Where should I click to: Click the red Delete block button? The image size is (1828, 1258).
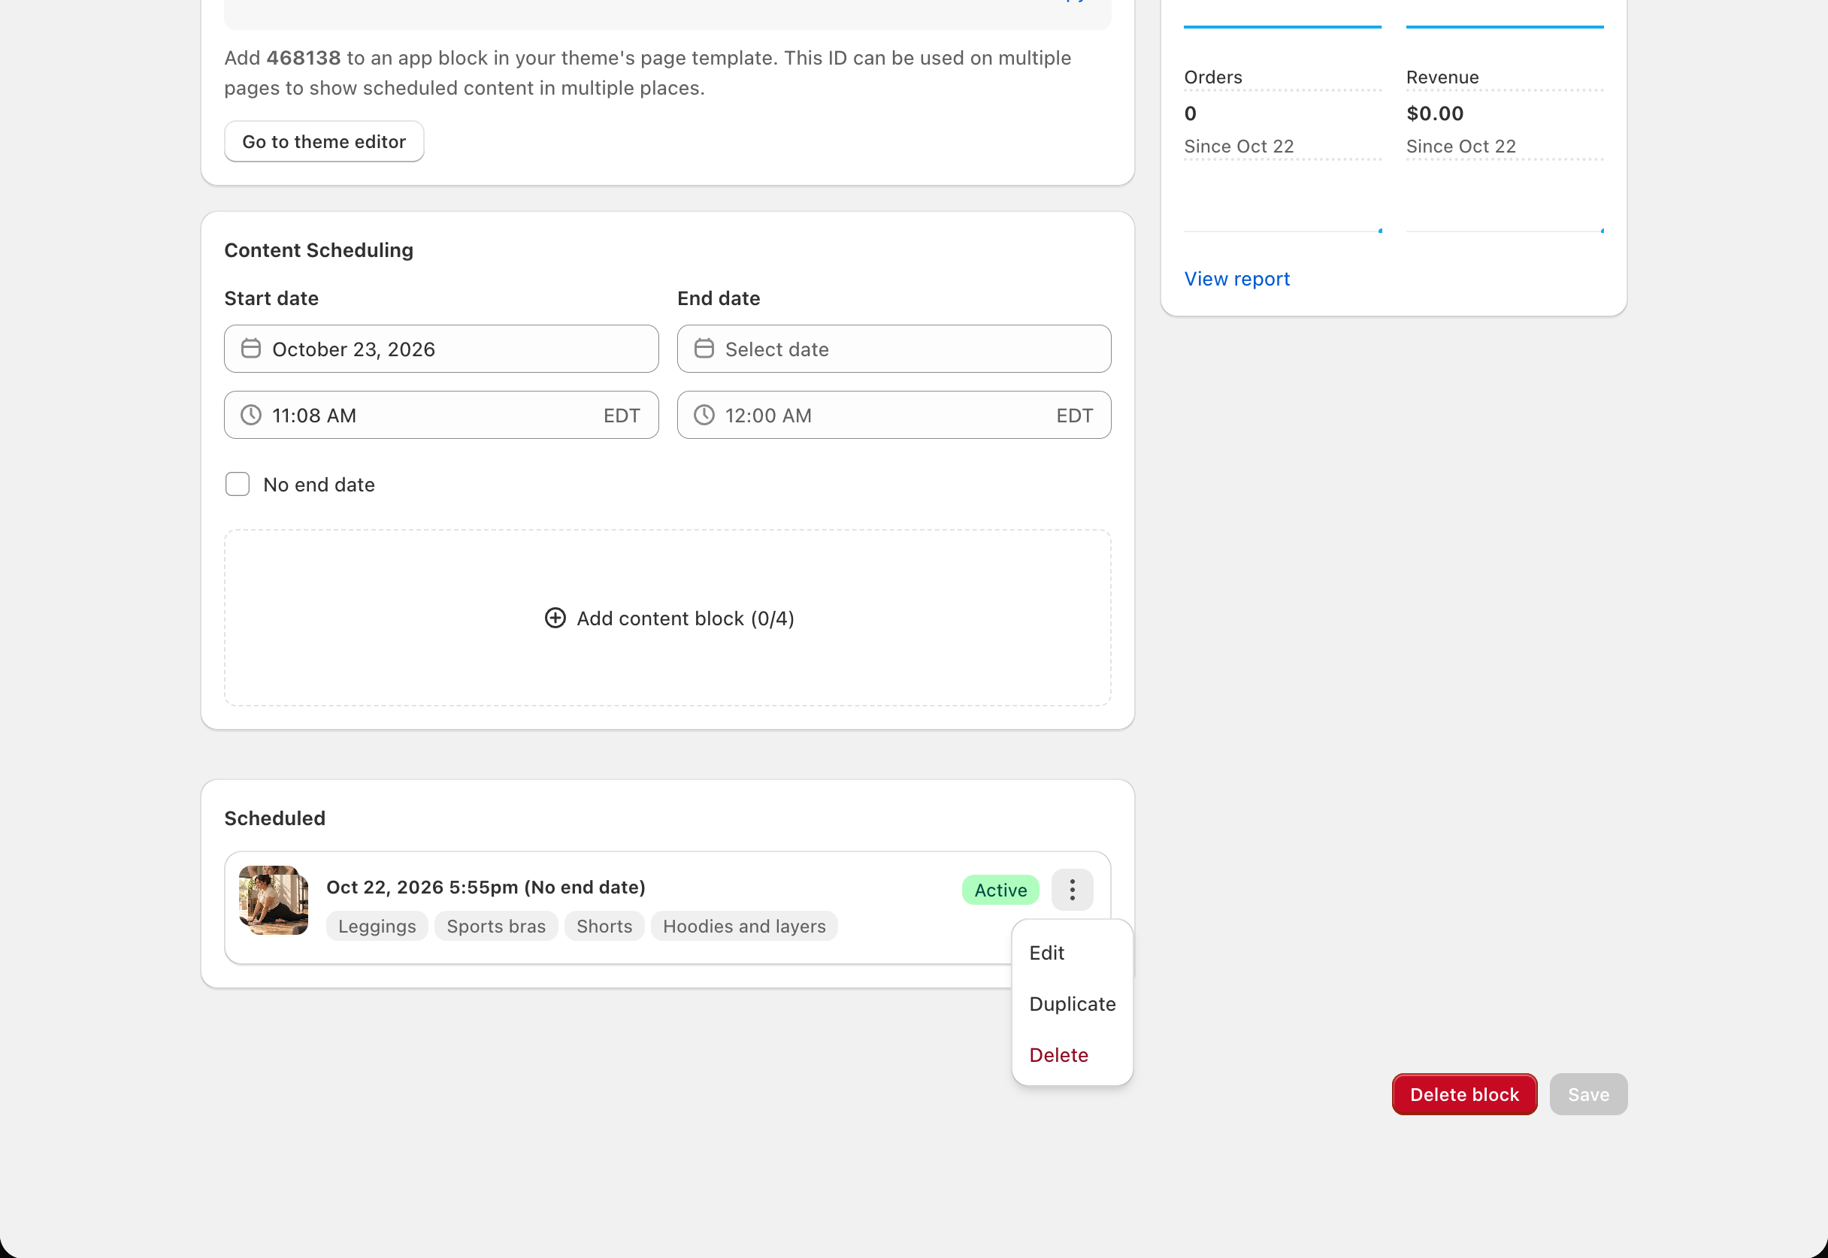1465,1094
